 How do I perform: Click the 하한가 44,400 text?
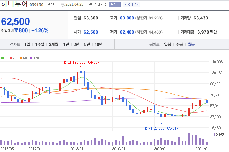point(149,32)
